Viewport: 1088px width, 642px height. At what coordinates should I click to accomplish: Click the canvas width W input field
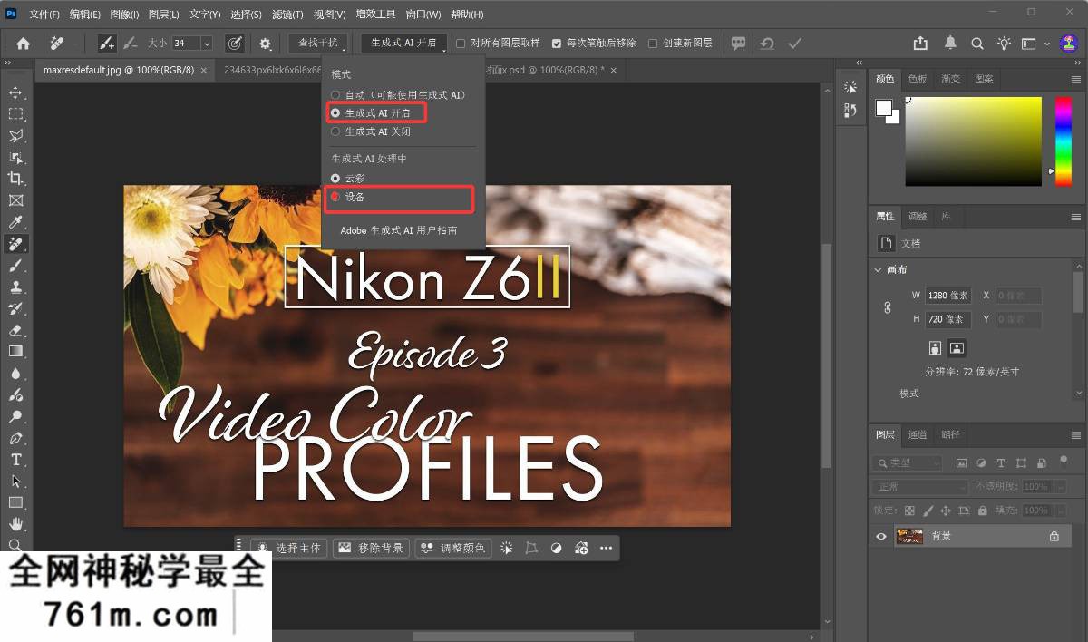[x=948, y=296]
